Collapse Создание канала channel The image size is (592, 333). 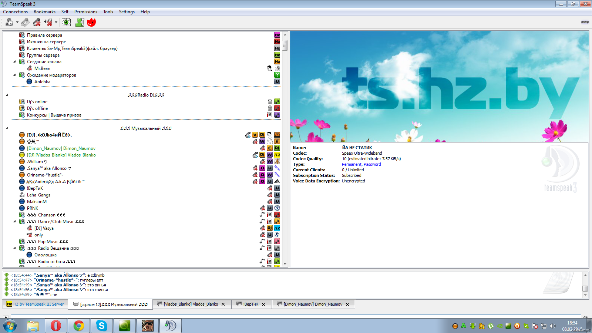click(14, 62)
